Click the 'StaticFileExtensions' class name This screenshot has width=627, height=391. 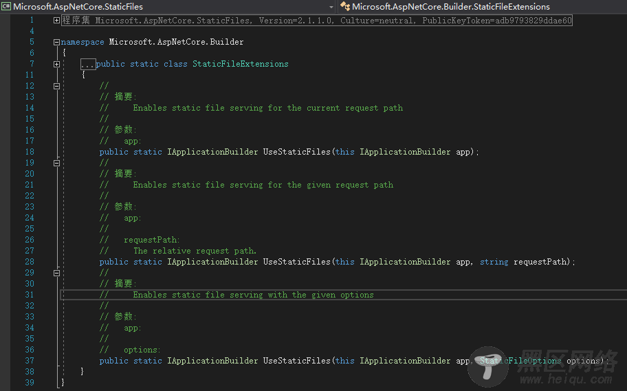point(241,64)
